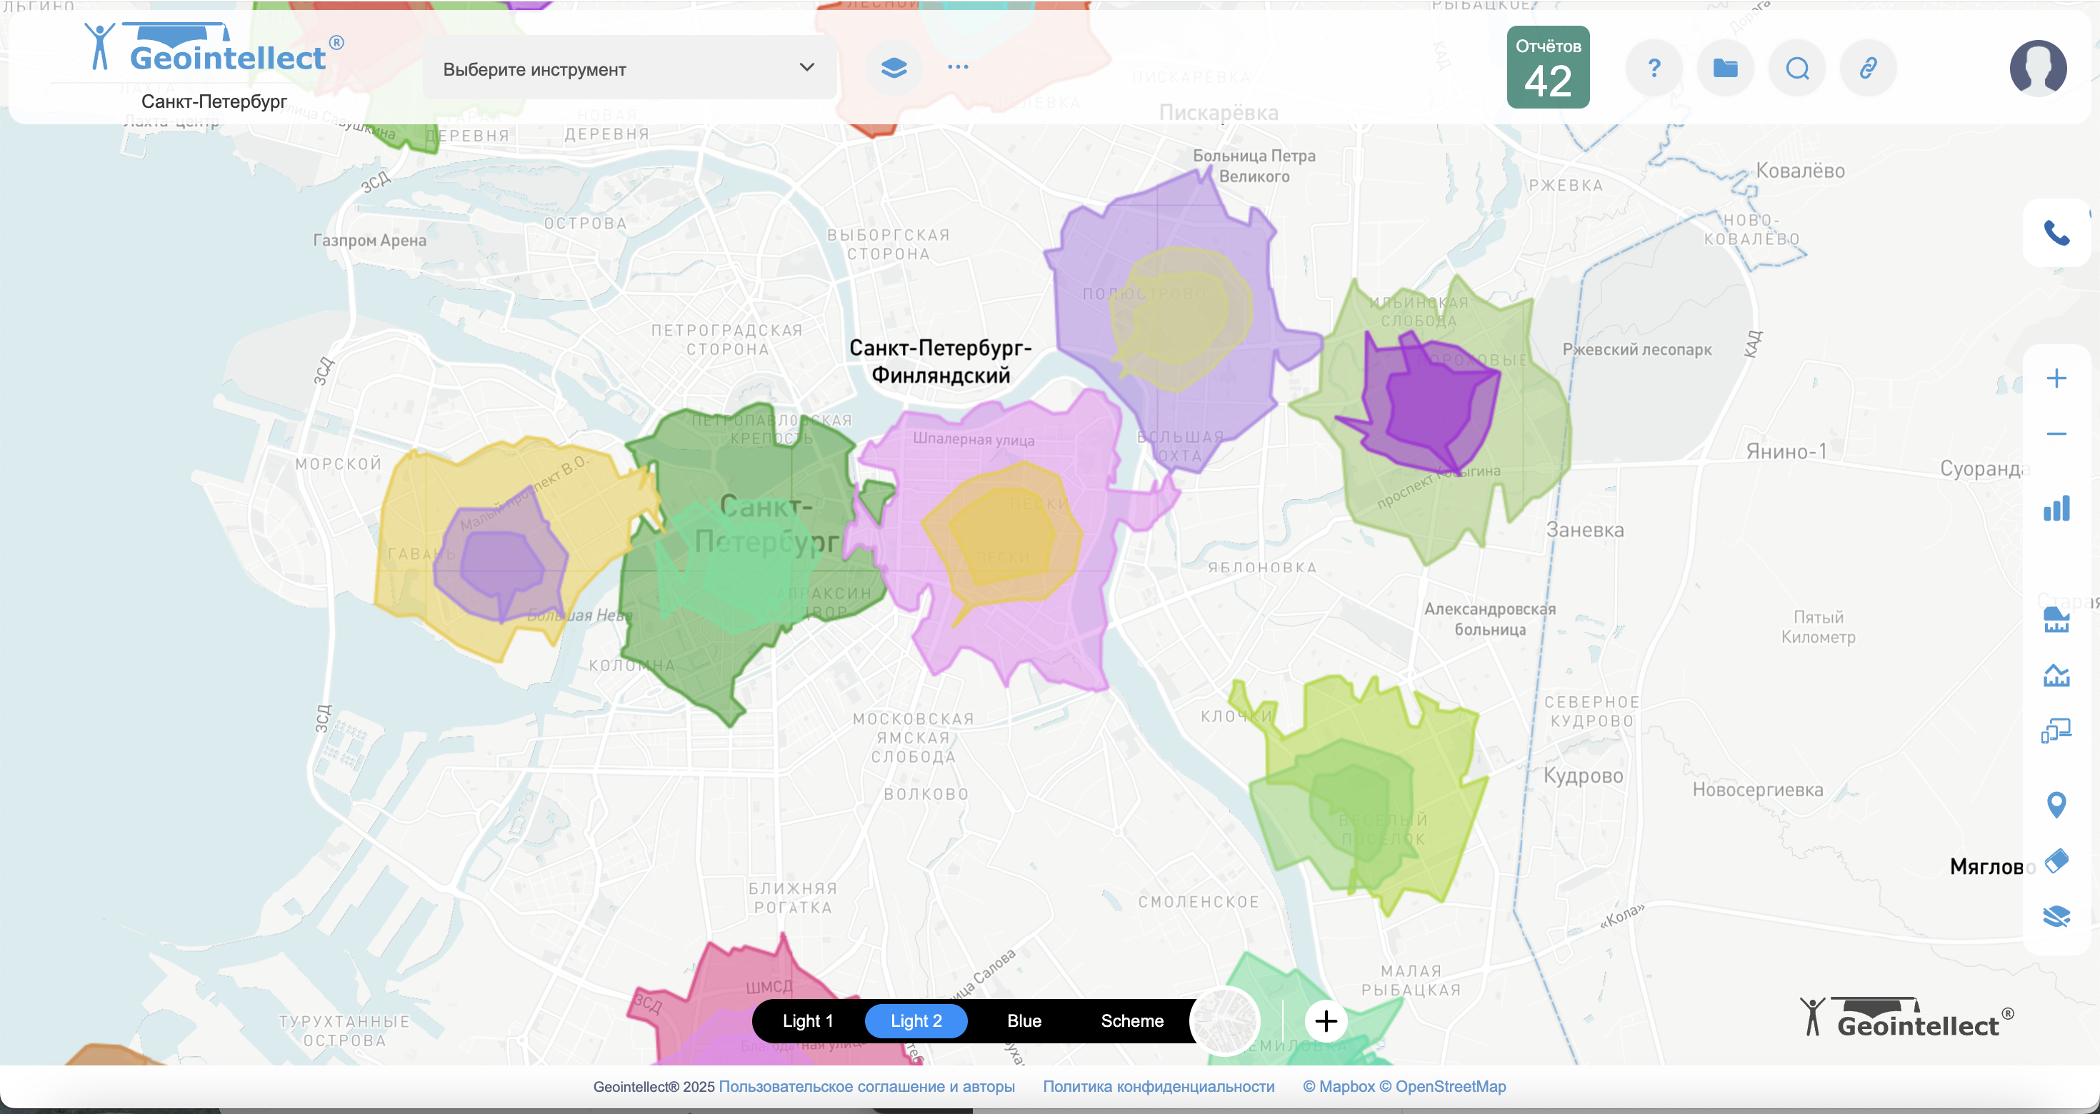
Task: Open the help question mark button
Action: [x=1654, y=68]
